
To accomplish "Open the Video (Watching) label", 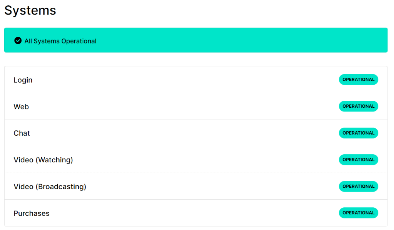I will pyautogui.click(x=43, y=160).
